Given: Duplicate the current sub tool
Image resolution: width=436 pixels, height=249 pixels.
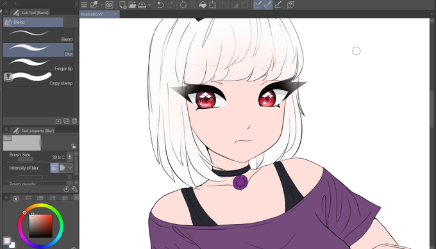Looking at the screenshot, I should 67,122.
